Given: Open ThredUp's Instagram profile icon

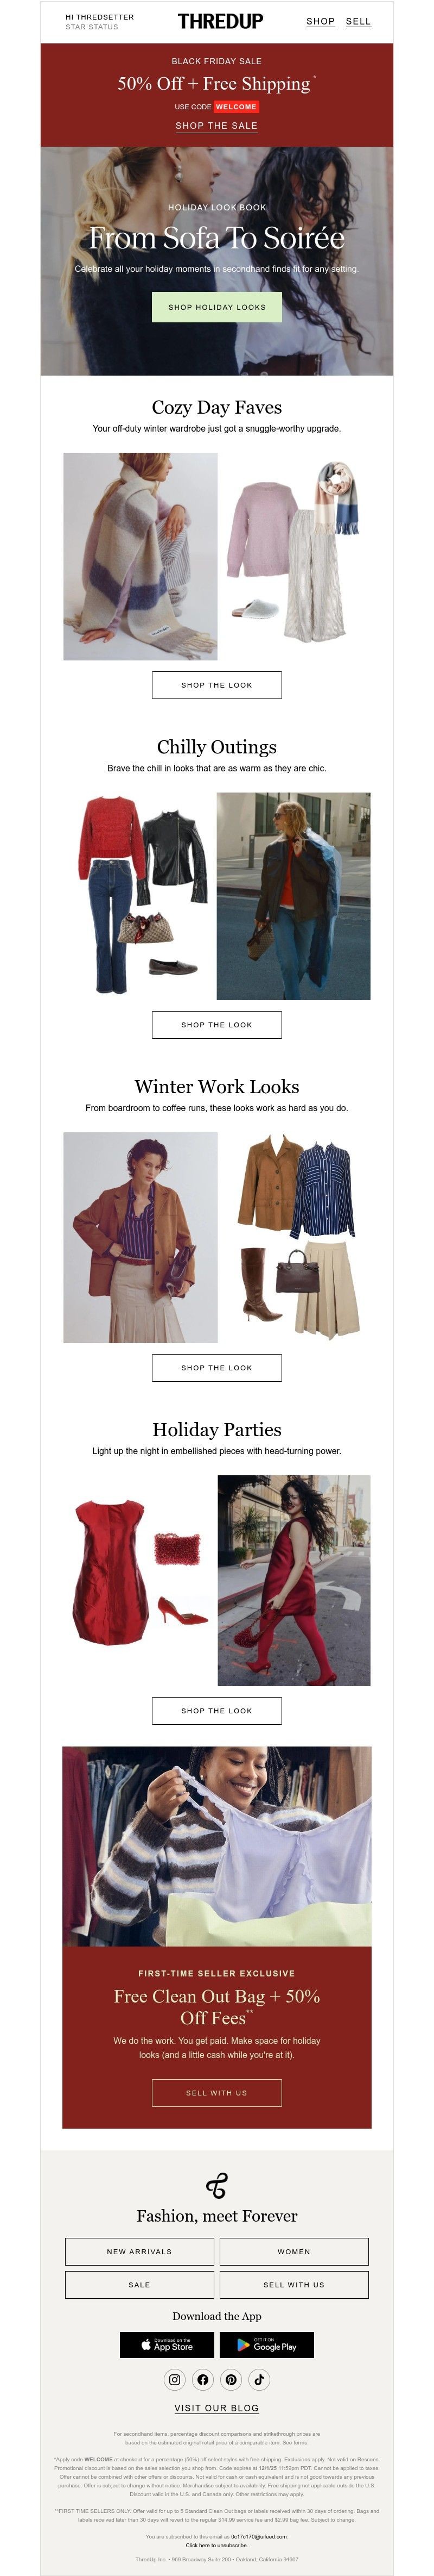Looking at the screenshot, I should point(175,2379).
